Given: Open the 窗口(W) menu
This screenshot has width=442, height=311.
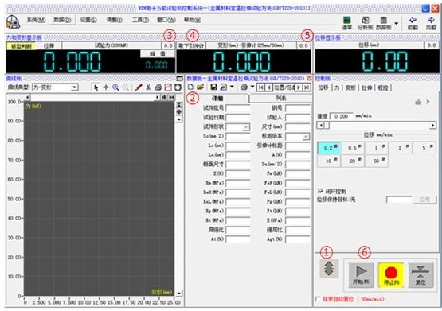Looking at the screenshot, I should [166, 20].
